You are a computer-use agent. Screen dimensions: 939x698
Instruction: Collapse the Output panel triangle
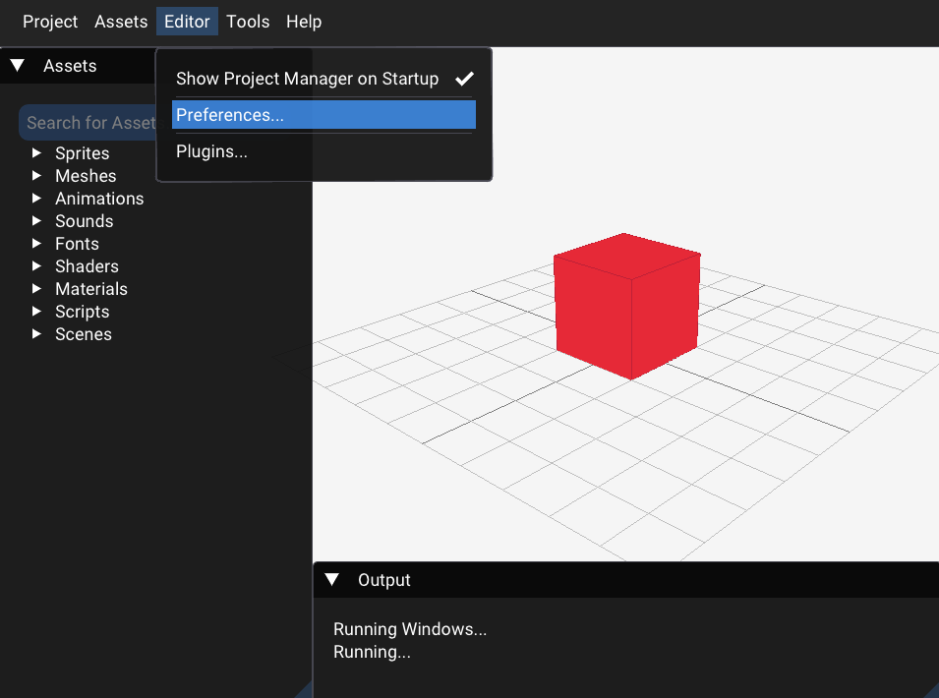point(331,579)
